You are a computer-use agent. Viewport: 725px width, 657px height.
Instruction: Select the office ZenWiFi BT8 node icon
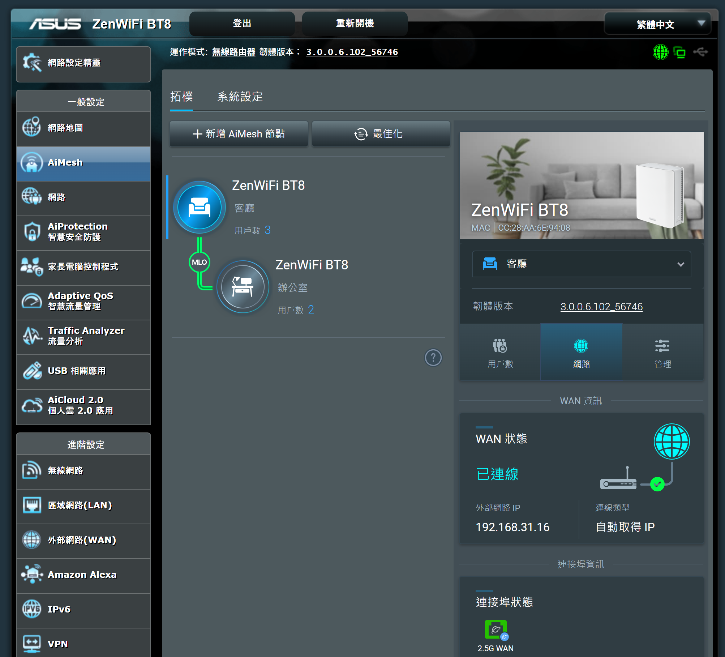point(243,287)
